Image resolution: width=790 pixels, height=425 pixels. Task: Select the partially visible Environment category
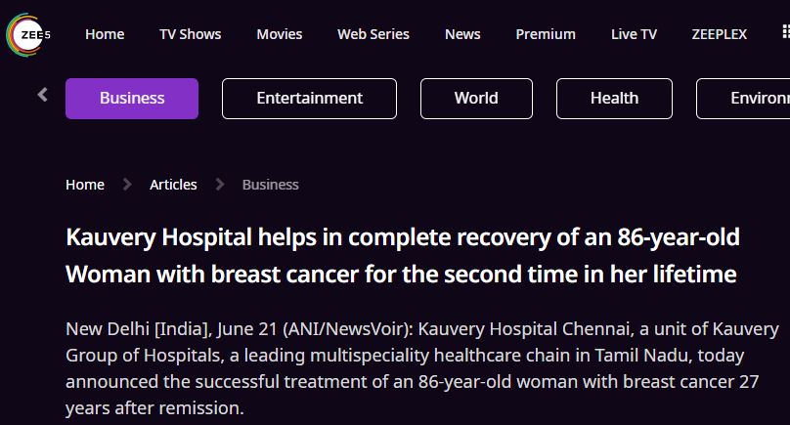(x=743, y=99)
